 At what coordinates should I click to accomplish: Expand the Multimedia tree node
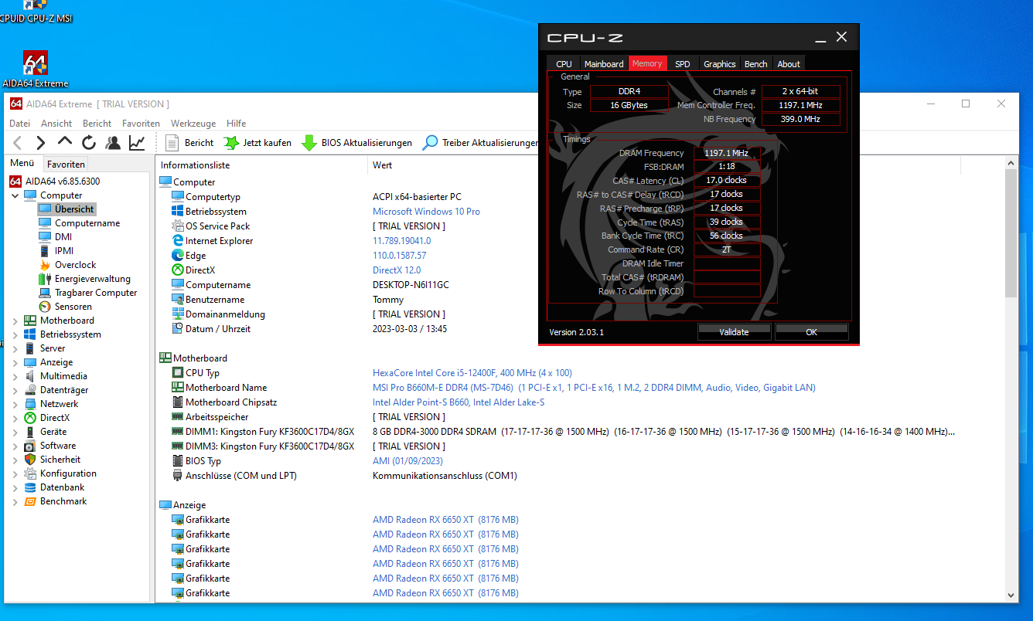pyautogui.click(x=15, y=376)
